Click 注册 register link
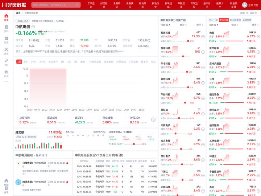Viewport: 261px width, 196px height. coord(256,5)
